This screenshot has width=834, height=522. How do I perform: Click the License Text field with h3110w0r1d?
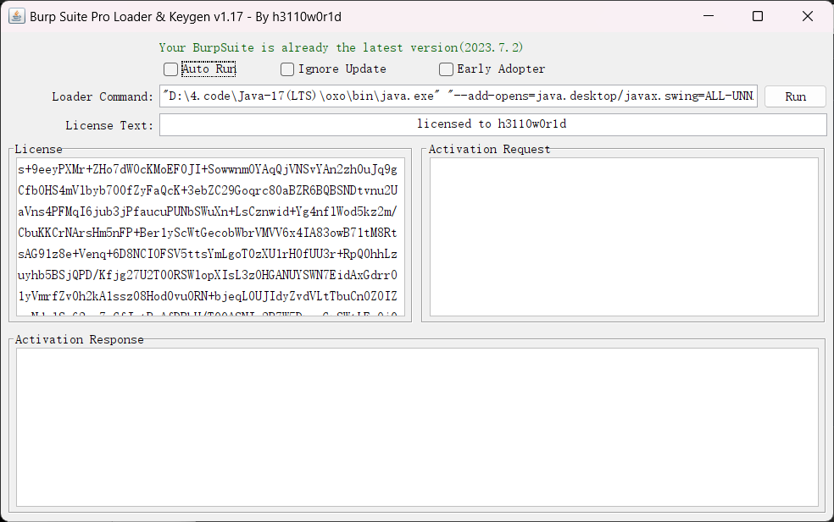coord(492,124)
